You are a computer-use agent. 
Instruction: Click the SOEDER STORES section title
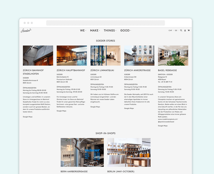pyautogui.click(x=105, y=41)
